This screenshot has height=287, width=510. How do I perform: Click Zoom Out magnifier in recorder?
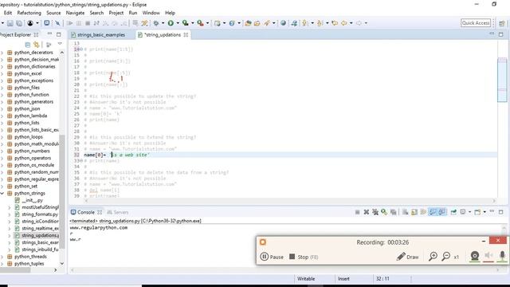(446, 257)
